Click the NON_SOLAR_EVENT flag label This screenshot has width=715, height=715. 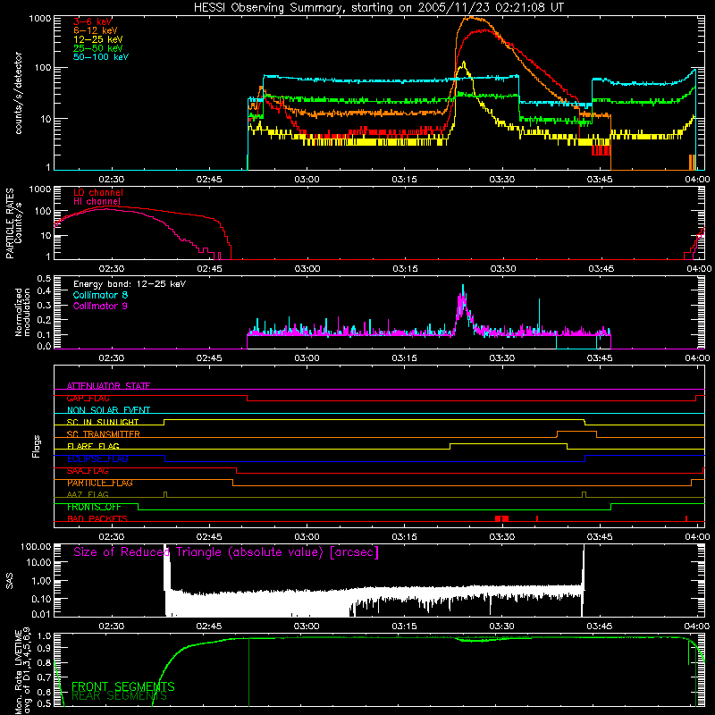108,410
